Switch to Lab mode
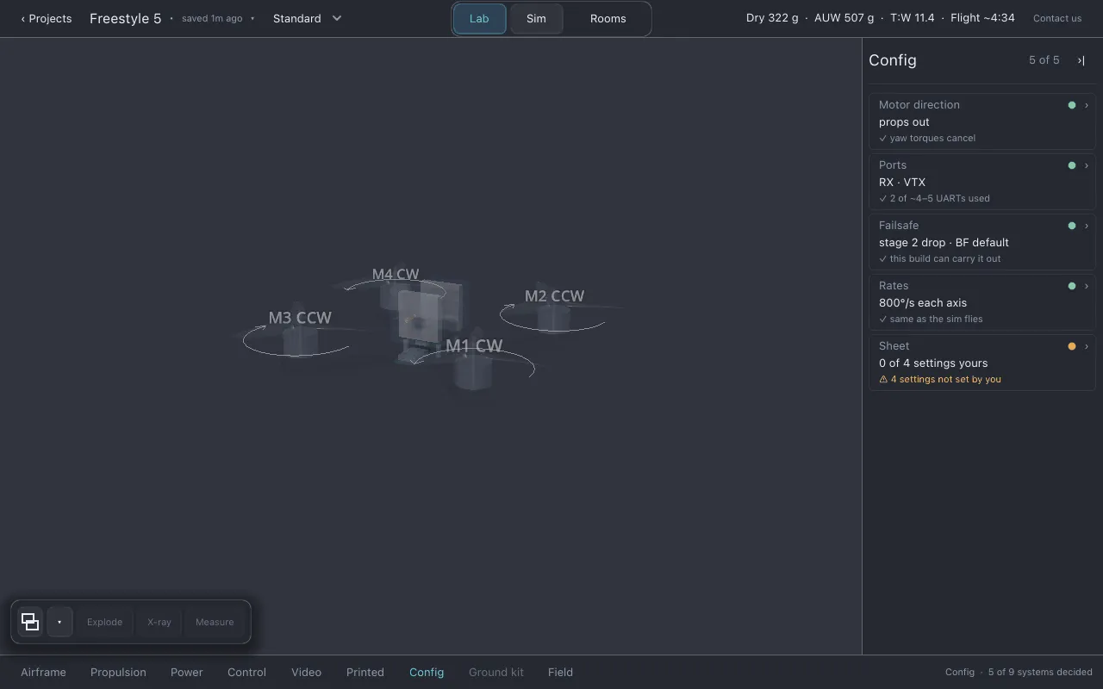Image resolution: width=1103 pixels, height=689 pixels. pyautogui.click(x=479, y=18)
